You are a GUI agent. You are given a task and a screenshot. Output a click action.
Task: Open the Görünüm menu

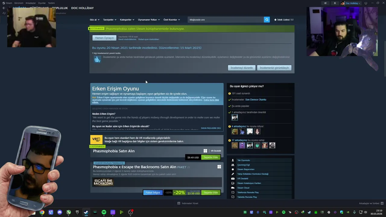(x=19, y=3)
